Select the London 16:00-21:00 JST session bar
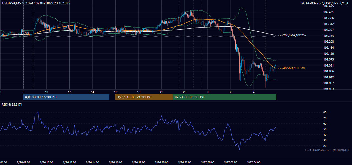This screenshot has width=352, height=165. point(144,97)
